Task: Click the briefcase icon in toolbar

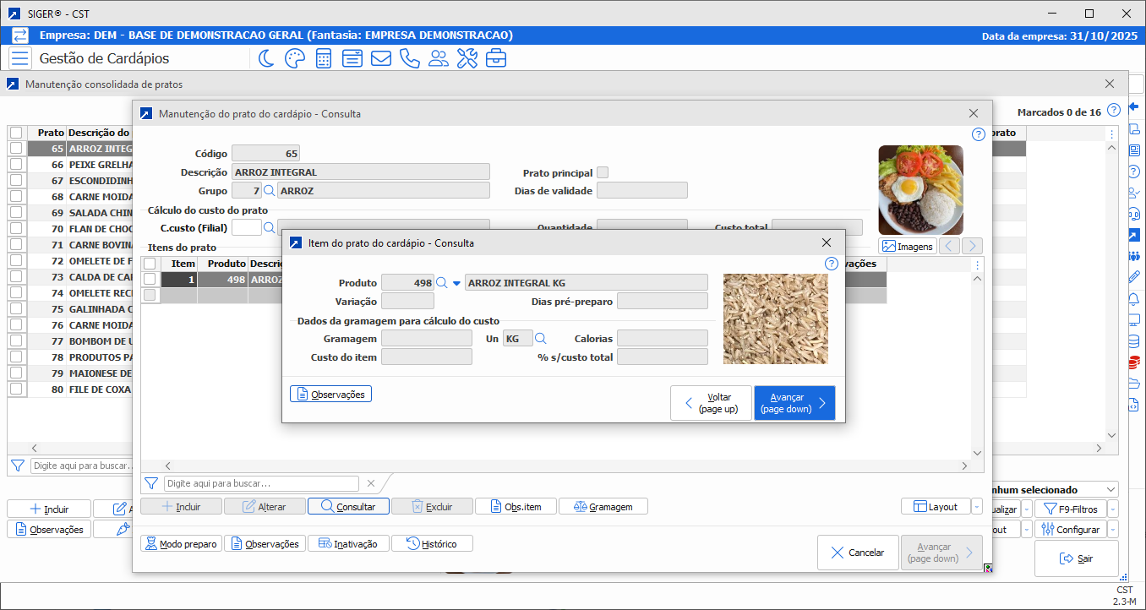Action: tap(495, 58)
